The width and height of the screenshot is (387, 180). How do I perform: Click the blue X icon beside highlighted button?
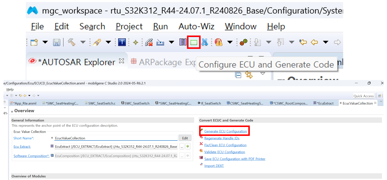[205, 42]
